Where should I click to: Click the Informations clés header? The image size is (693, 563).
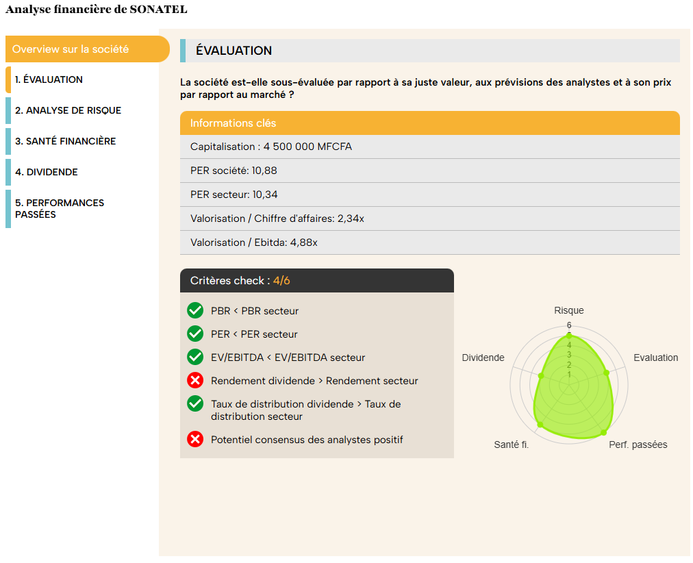pos(429,123)
